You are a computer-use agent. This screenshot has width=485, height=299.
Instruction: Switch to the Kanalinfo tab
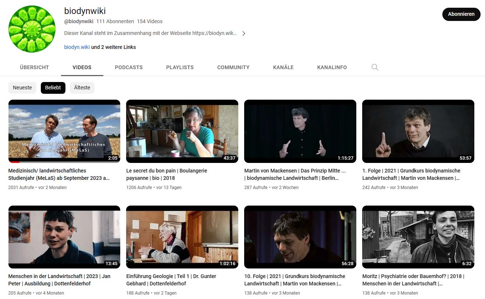332,67
